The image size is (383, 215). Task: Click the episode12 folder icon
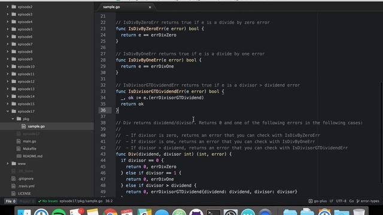[x=14, y=81]
